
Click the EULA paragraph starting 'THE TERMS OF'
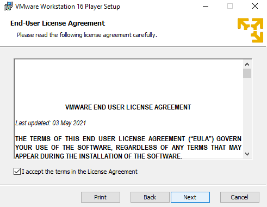[x=128, y=147]
